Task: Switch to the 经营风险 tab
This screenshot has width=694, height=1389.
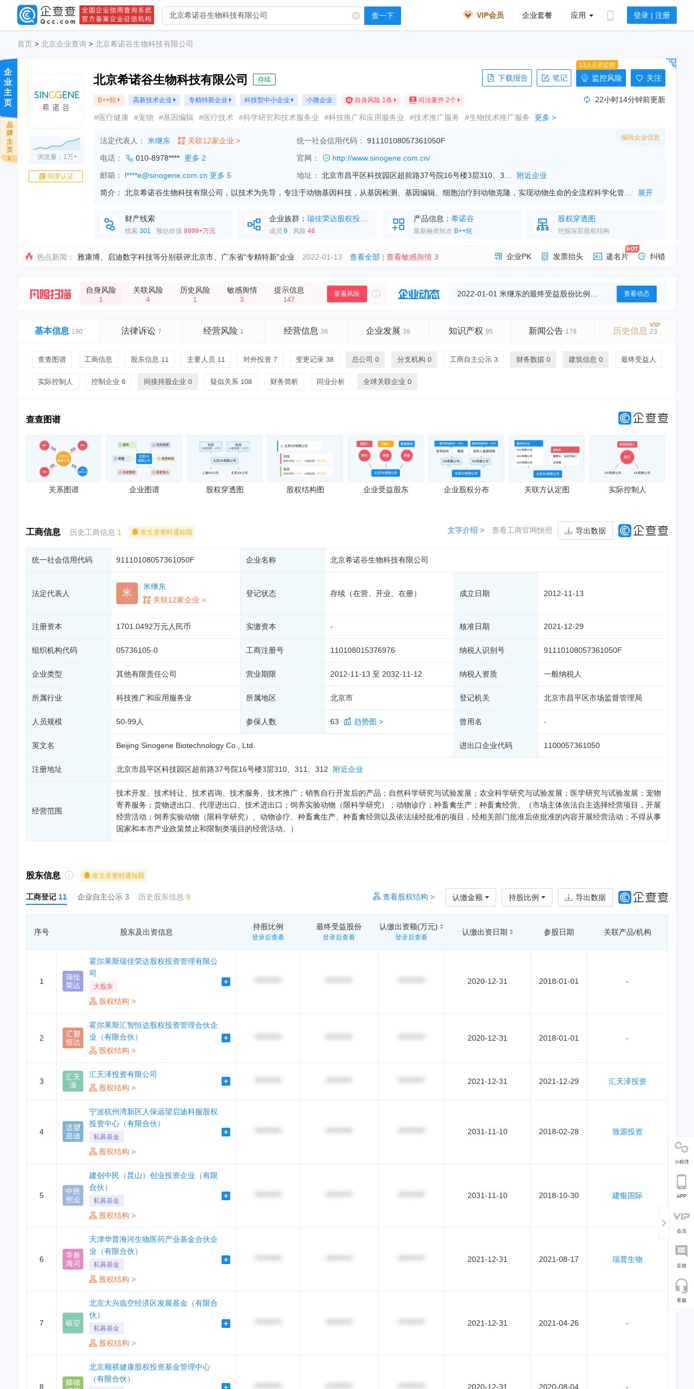Action: pyautogui.click(x=223, y=330)
